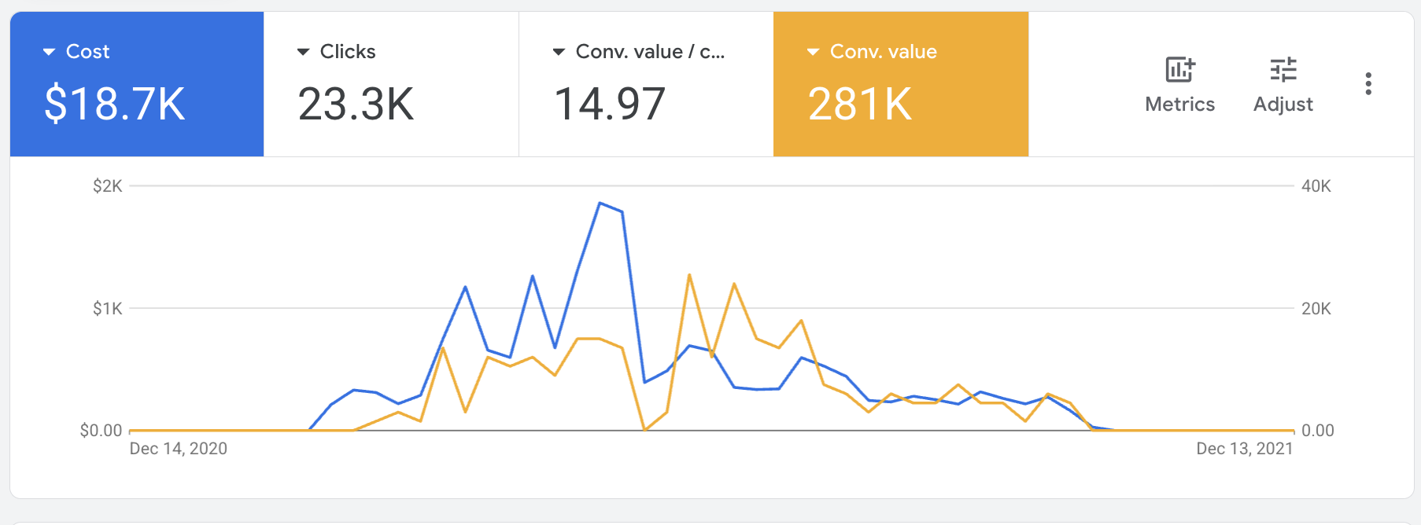Open the Metrics chart icon
This screenshot has width=1421, height=525.
point(1179,70)
